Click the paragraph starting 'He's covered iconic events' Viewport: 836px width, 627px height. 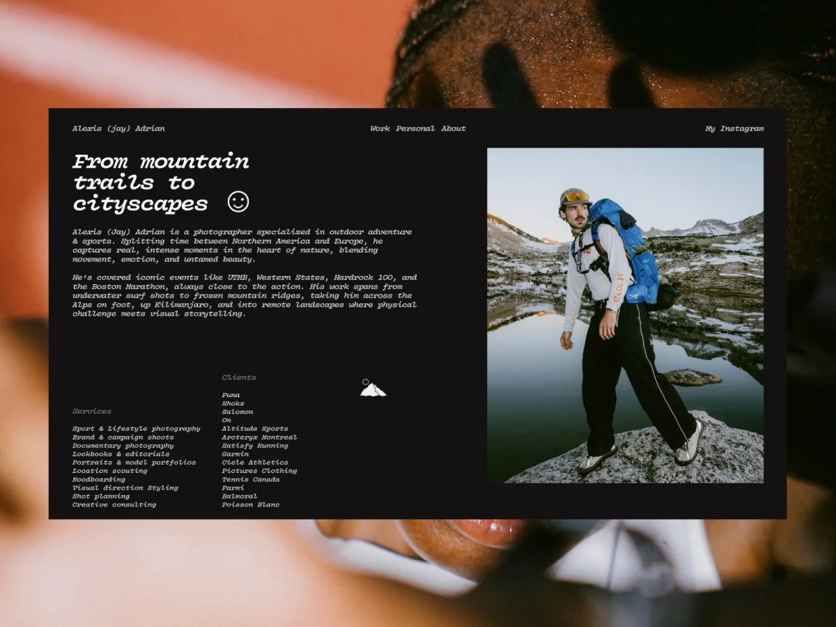(245, 295)
